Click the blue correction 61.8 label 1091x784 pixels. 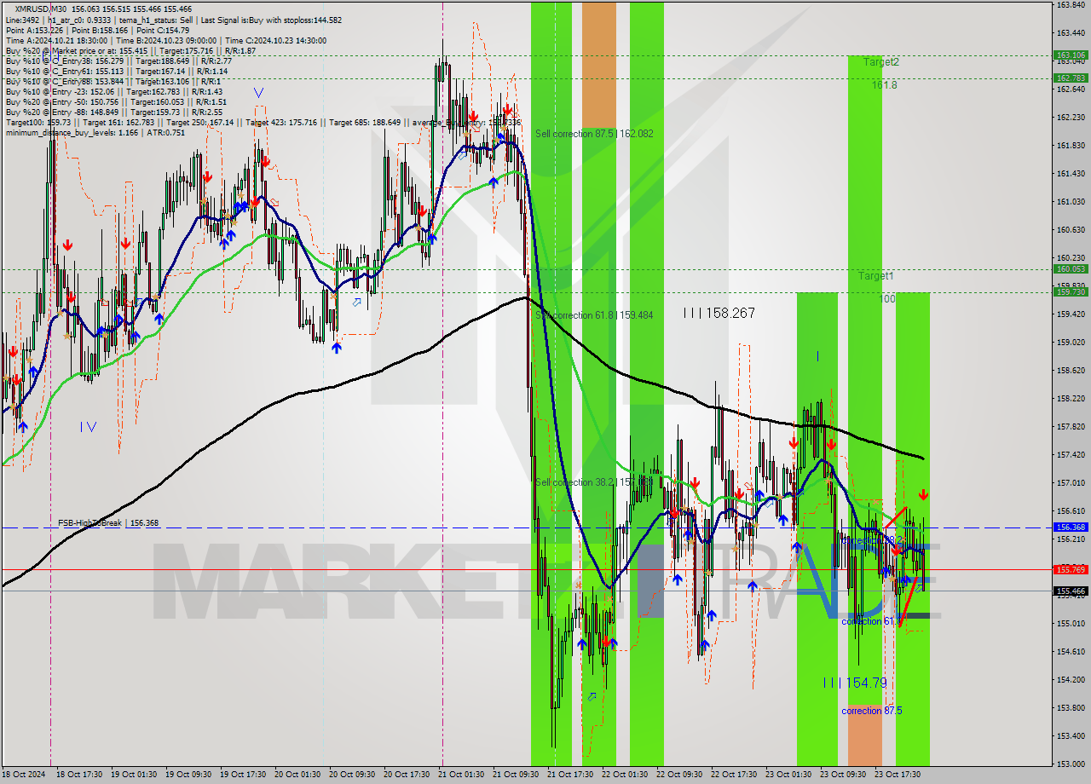pyautogui.click(x=872, y=622)
